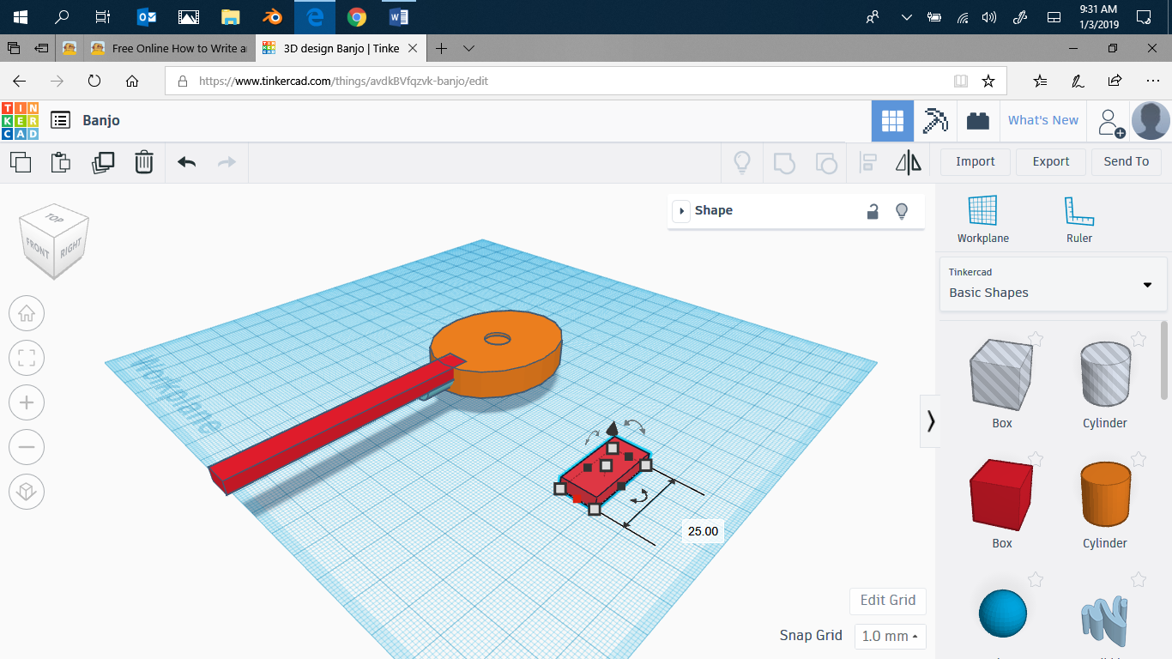Select the orange solid Cylinder shape

pos(1105,493)
